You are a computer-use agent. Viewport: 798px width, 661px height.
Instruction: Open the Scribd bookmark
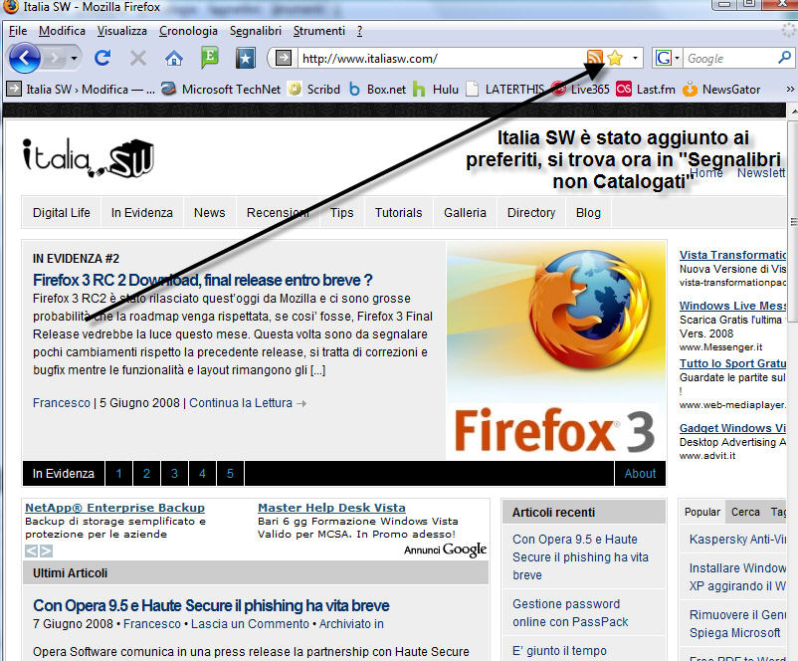314,90
